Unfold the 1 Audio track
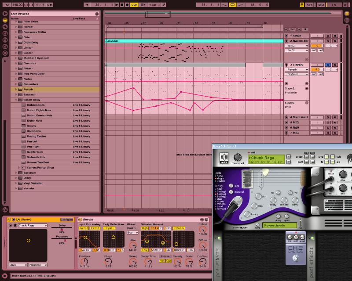This screenshot has width=352, height=281. pyautogui.click(x=286, y=36)
